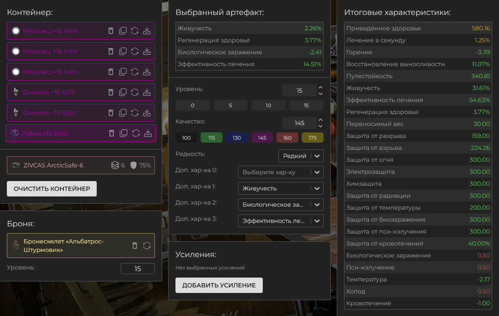Choose the green 115 quality swatch
This screenshot has width=499, height=316.
click(211, 138)
